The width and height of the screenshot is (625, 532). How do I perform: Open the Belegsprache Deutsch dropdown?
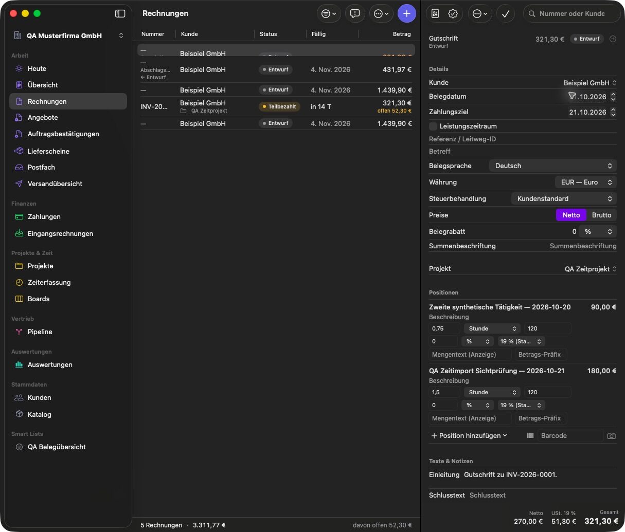552,166
